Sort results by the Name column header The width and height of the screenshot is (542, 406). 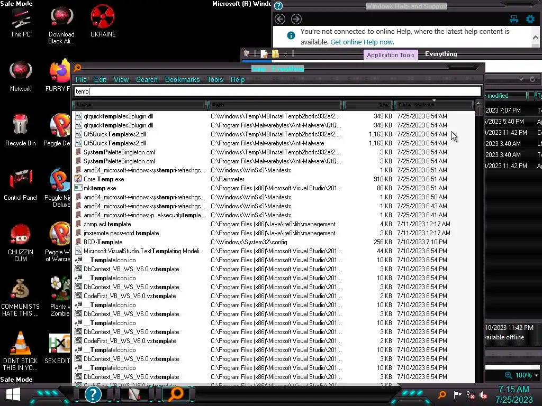coord(140,104)
